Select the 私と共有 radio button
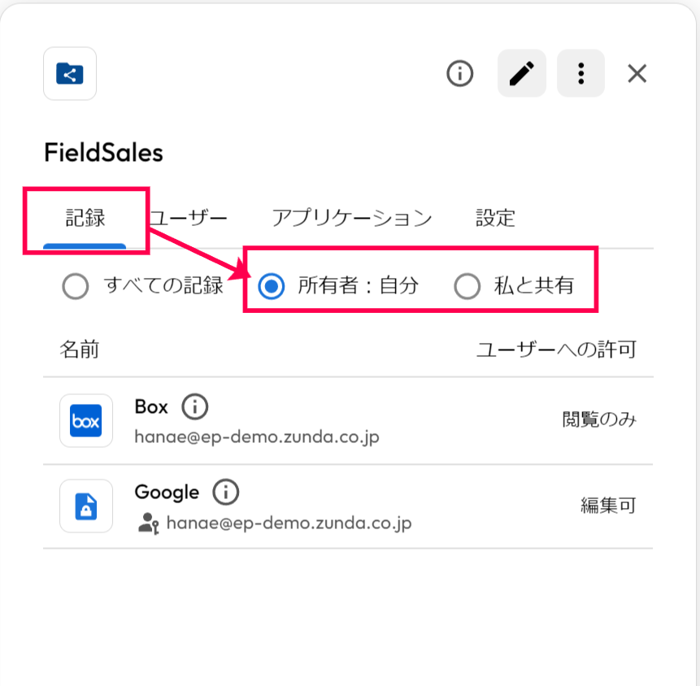This screenshot has width=700, height=686. 467,286
